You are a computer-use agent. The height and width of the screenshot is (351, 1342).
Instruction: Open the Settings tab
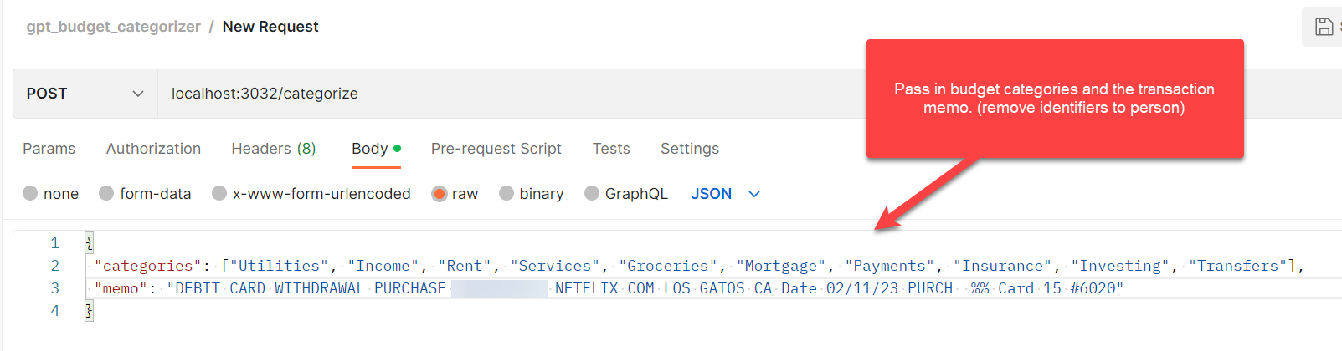(689, 149)
